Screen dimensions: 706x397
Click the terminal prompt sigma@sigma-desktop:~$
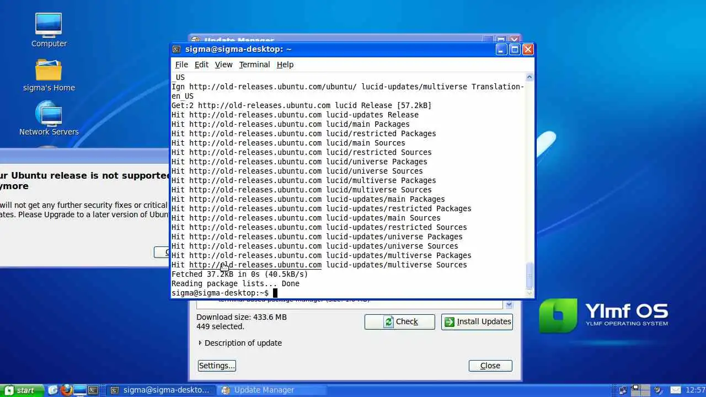pyautogui.click(x=220, y=293)
